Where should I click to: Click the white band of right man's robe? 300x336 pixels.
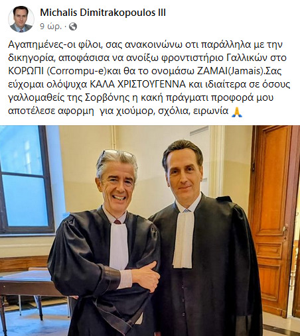click(183, 239)
